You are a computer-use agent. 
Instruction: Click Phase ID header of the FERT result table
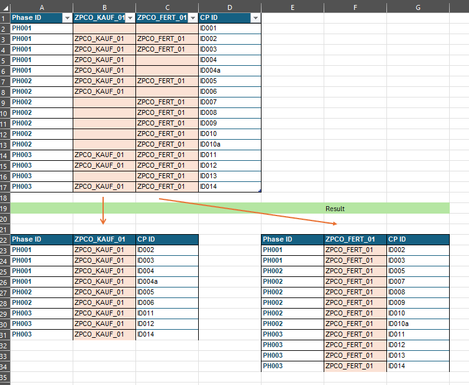pos(293,240)
